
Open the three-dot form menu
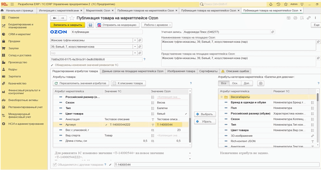[315, 18]
